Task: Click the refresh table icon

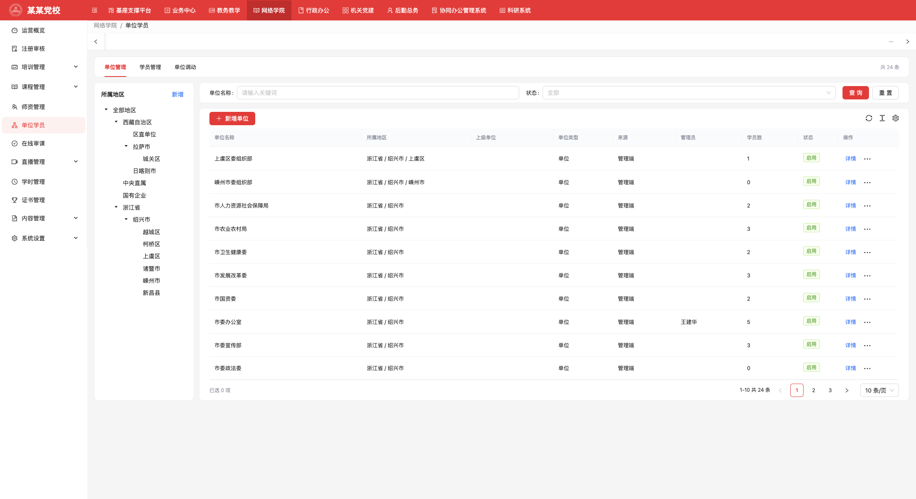Action: tap(869, 119)
